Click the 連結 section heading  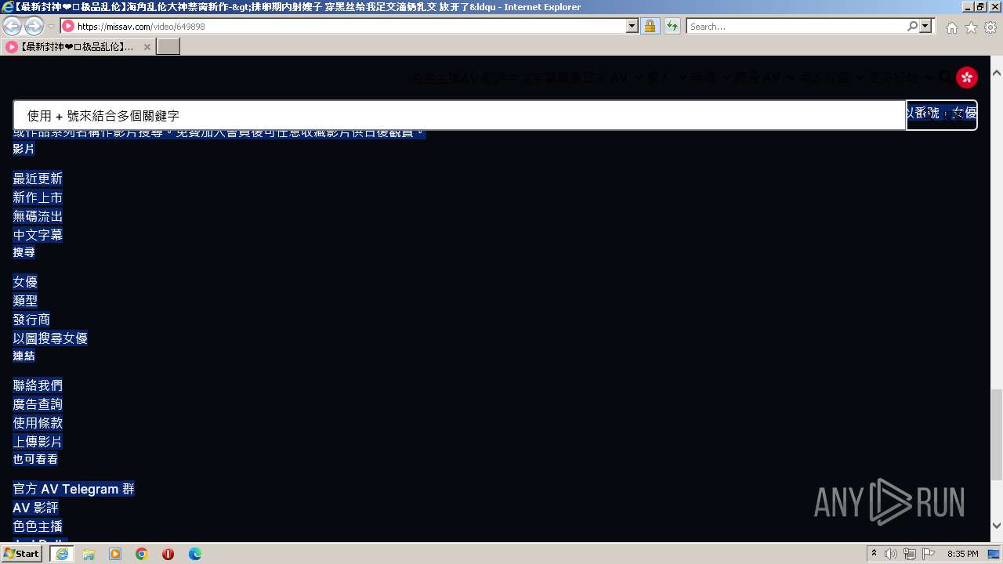24,356
